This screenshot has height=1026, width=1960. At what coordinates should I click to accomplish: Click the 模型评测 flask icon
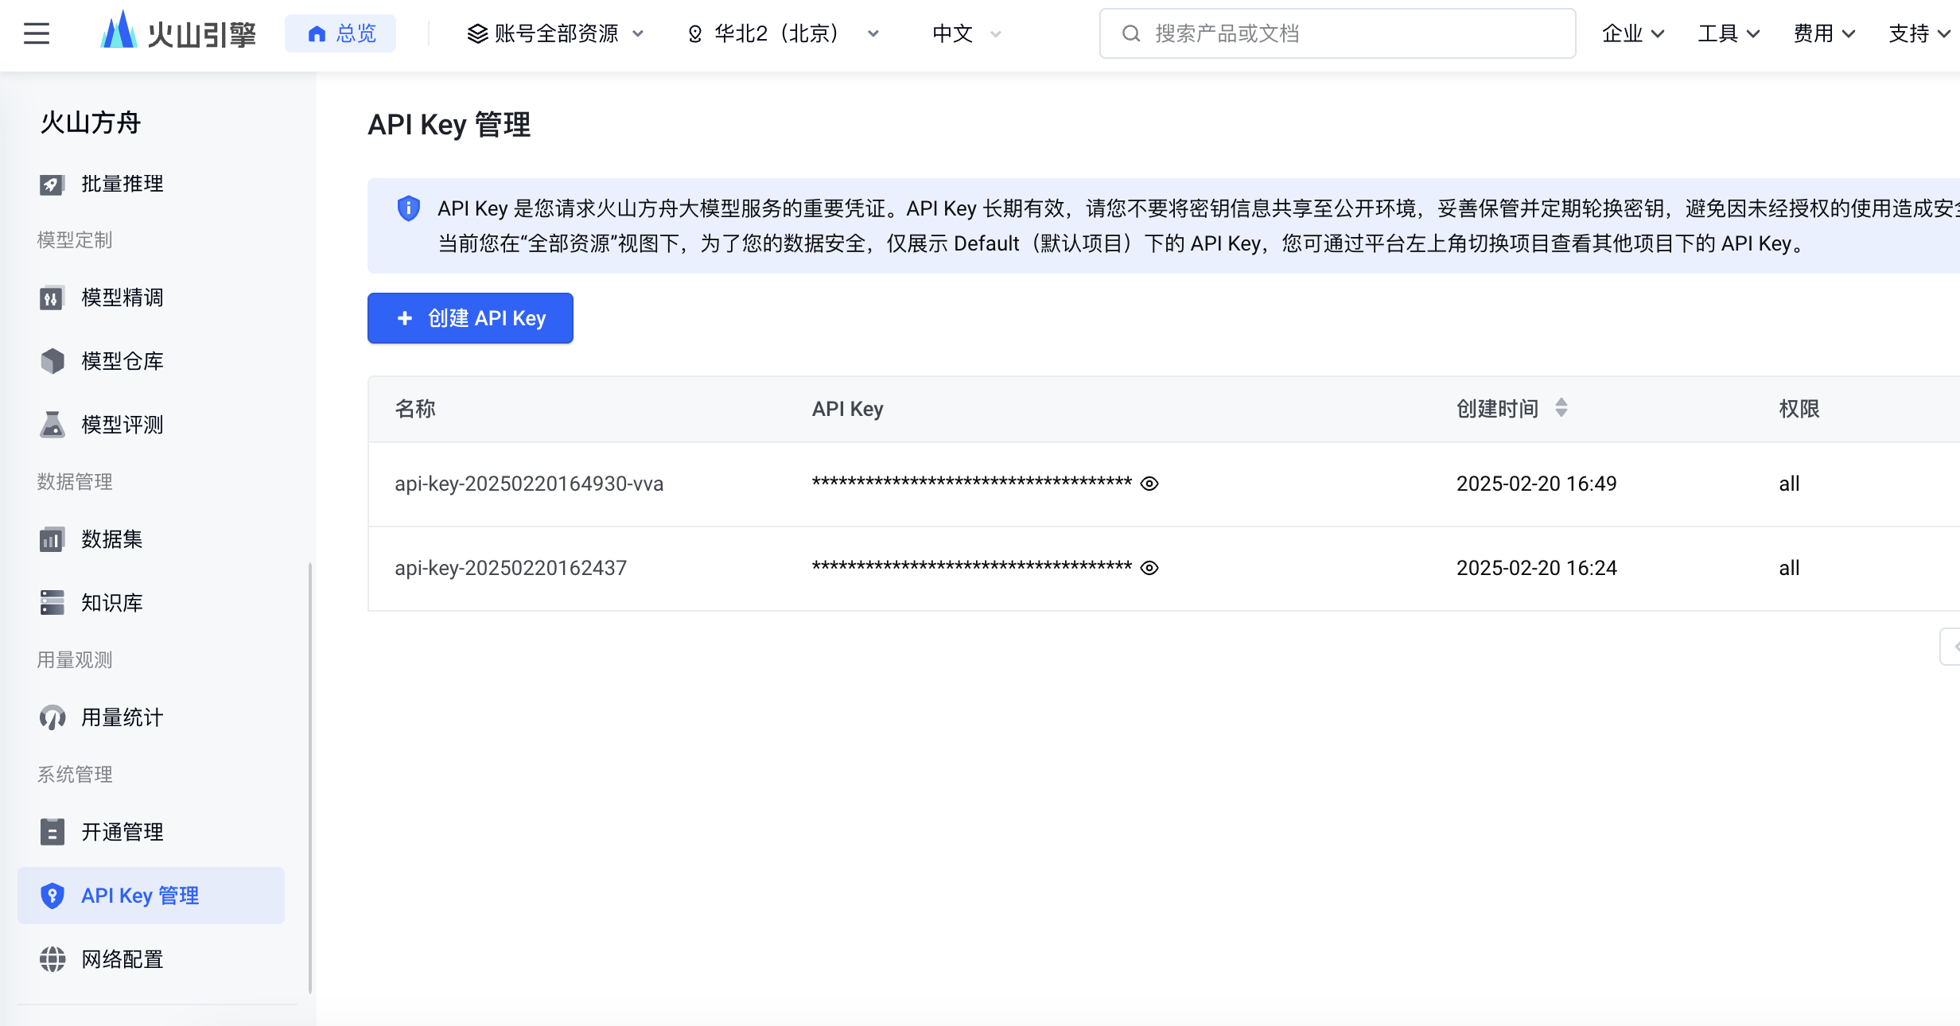coord(52,425)
